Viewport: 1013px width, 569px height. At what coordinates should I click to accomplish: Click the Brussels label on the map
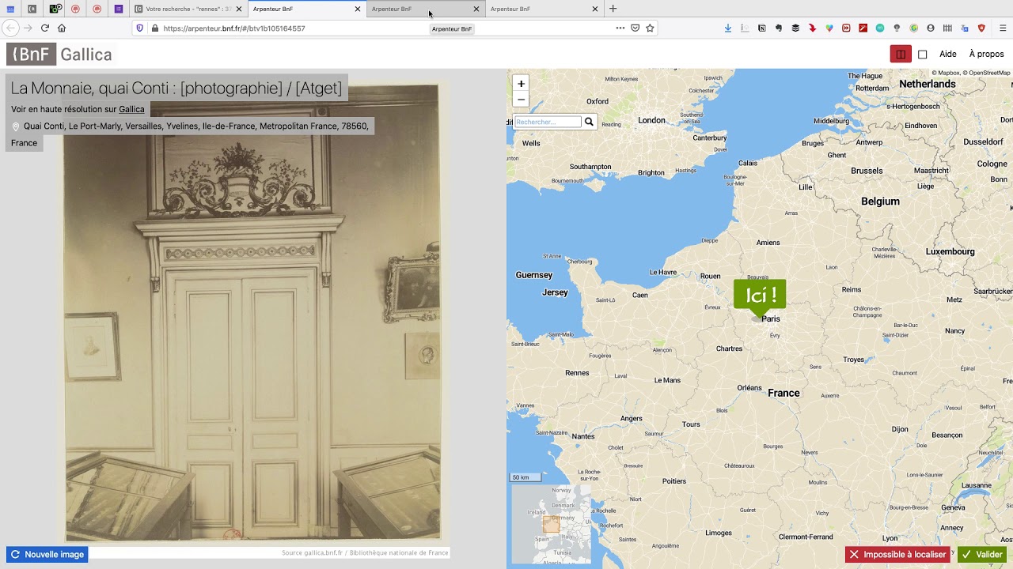(867, 171)
